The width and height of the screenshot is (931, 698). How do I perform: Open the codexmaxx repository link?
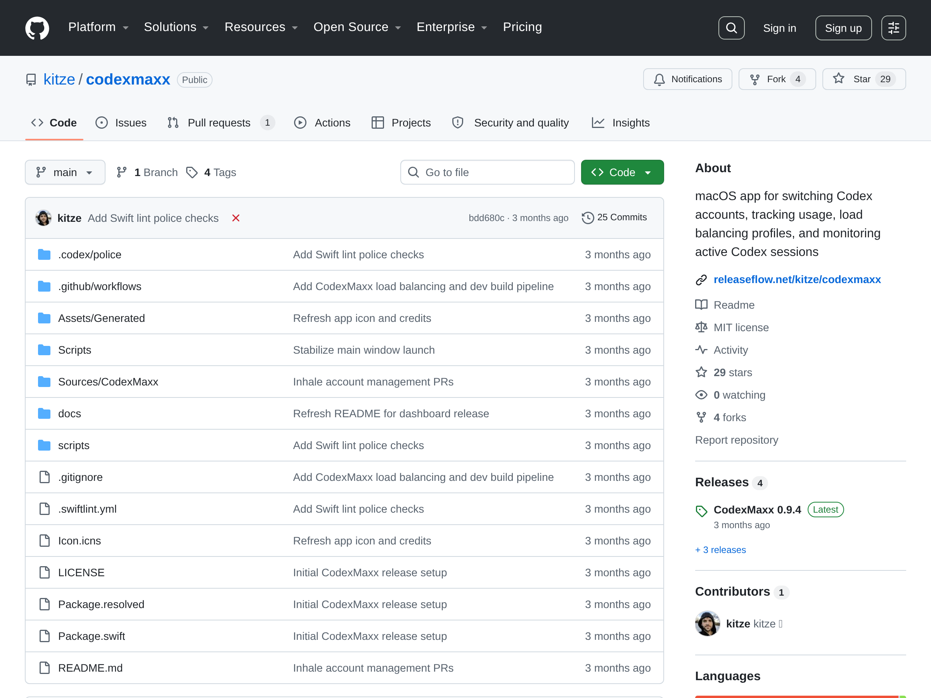(128, 79)
